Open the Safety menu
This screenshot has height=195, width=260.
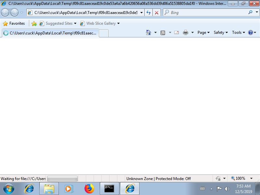click(221, 32)
